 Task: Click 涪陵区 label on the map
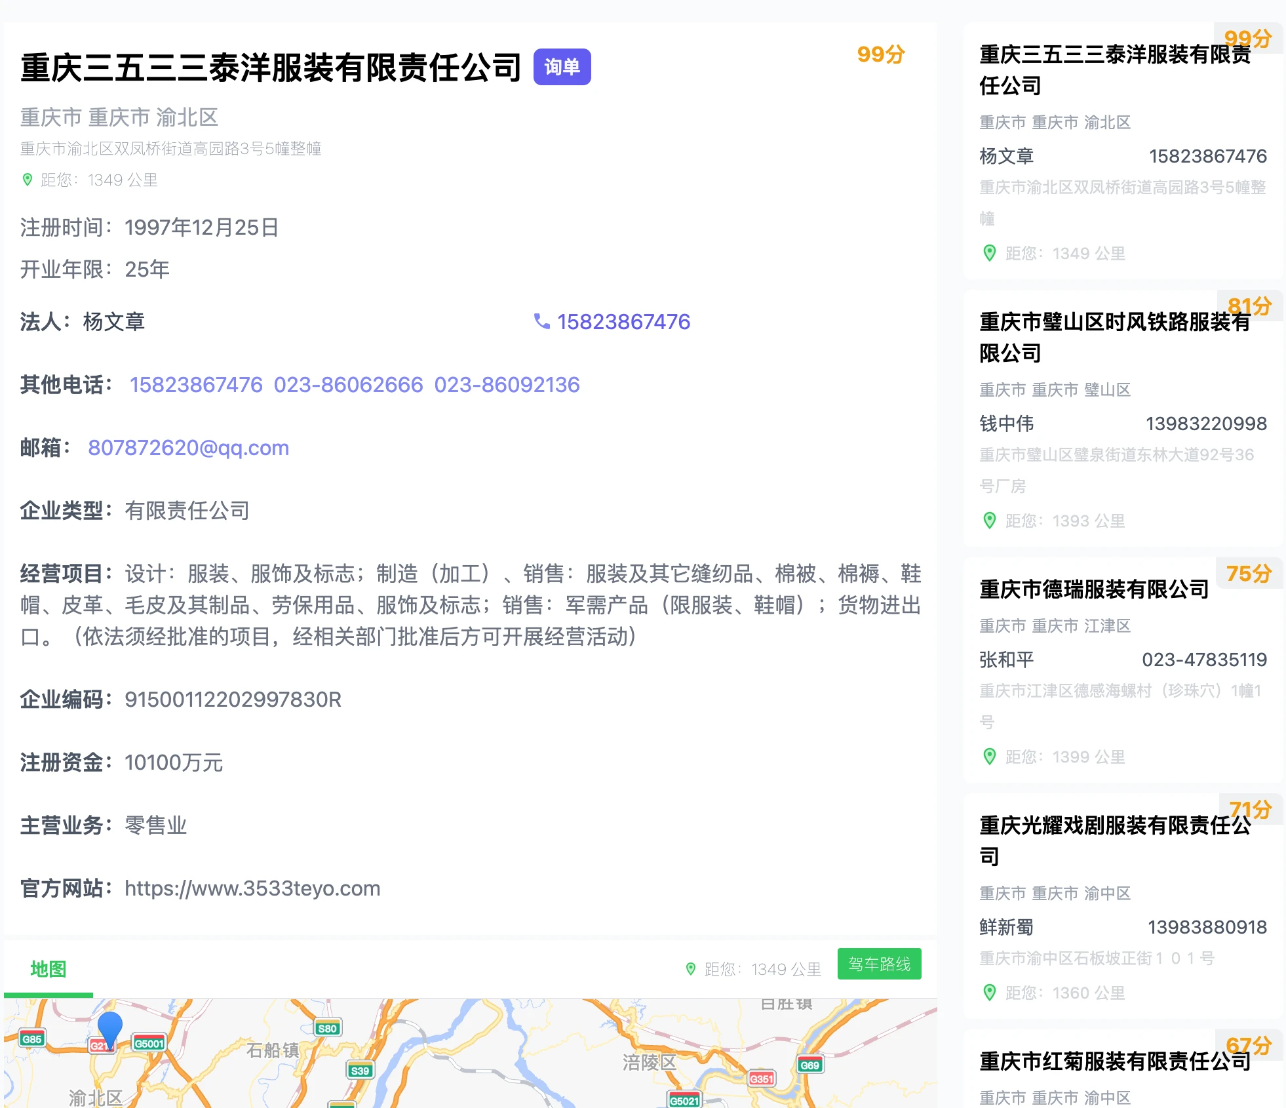pos(648,1061)
